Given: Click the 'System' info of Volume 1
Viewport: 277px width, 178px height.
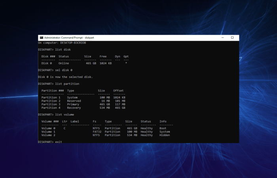Looking at the screenshot, I should [x=165, y=132].
